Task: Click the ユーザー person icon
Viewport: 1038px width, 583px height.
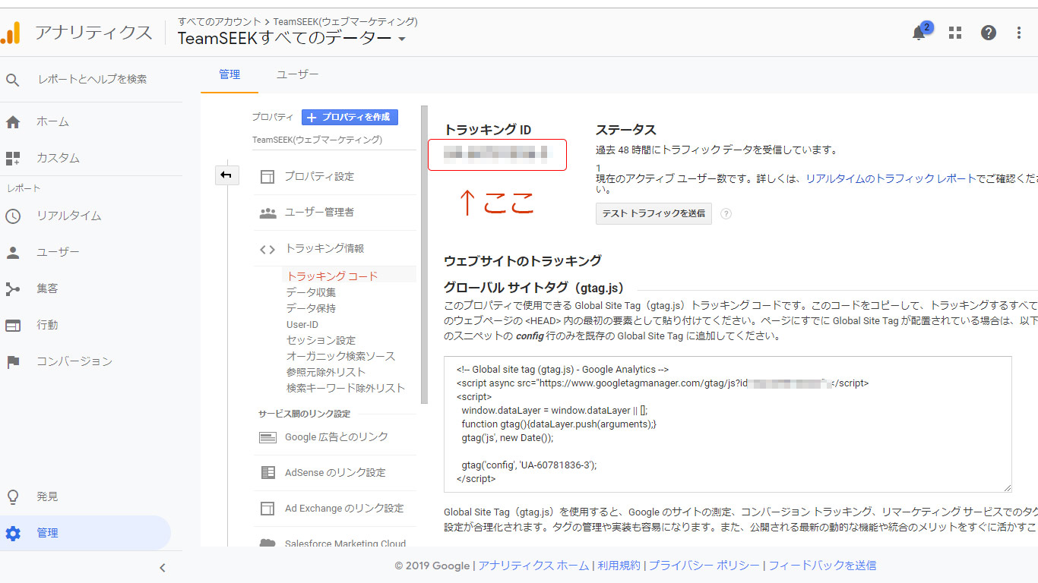Action: (x=13, y=252)
